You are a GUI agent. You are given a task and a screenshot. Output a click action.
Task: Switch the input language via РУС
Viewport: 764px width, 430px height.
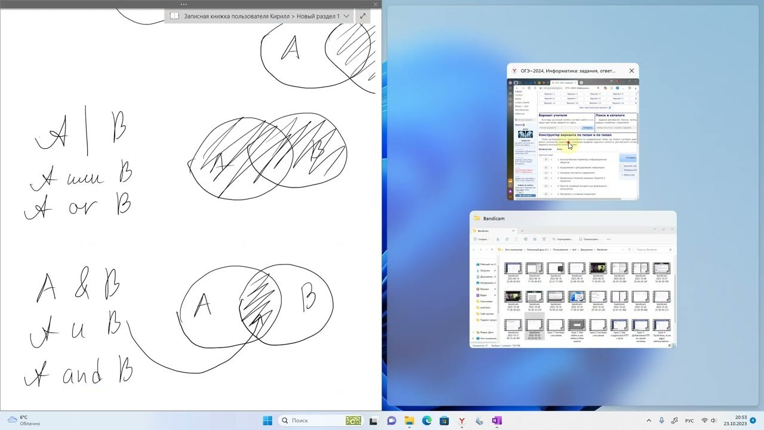[x=689, y=420]
